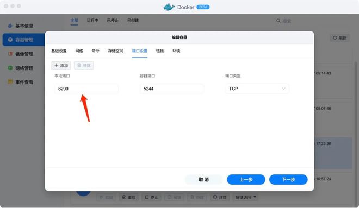This screenshot has width=359, height=208.
Task: Click the highlighted 17:23:36 row
Action: tap(333, 153)
